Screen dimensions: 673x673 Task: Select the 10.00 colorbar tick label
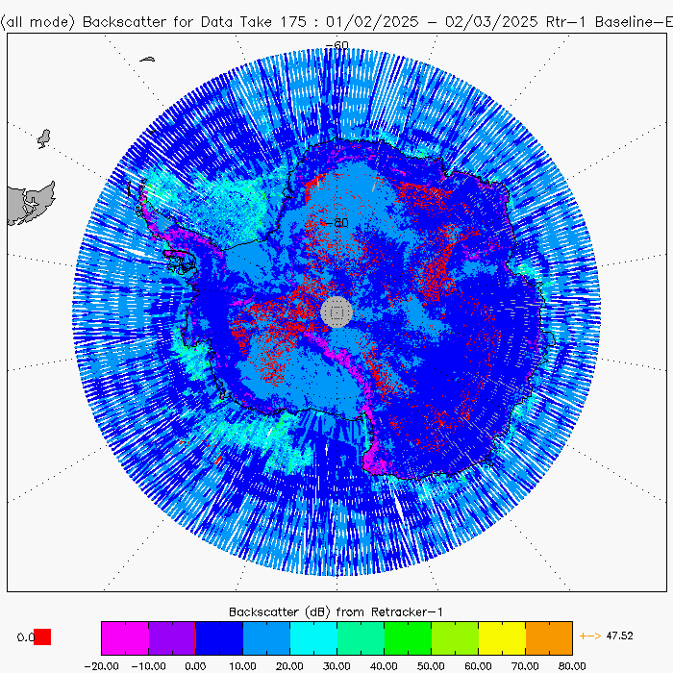(x=242, y=666)
